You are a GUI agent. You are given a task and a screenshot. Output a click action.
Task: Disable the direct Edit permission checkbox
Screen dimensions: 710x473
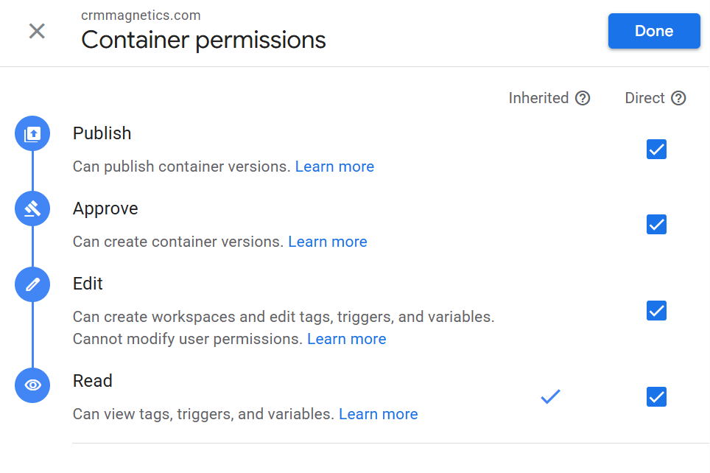click(656, 311)
